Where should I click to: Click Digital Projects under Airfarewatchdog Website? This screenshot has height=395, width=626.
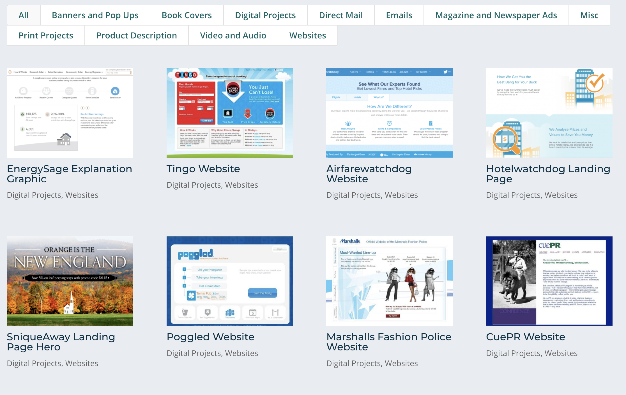[354, 195]
